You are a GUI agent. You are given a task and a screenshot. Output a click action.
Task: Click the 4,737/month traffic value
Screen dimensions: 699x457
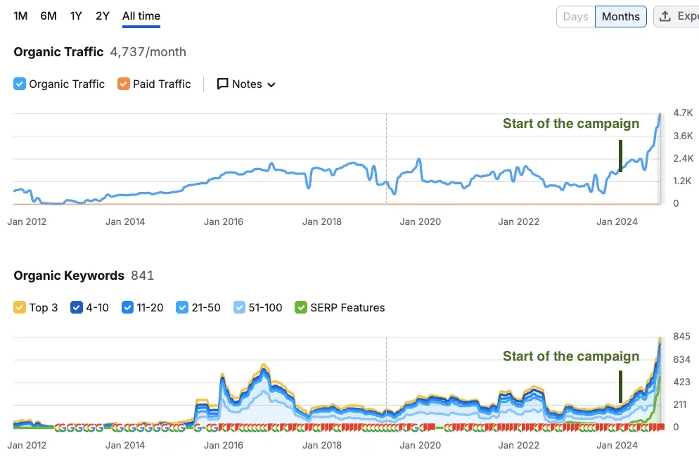pos(148,52)
